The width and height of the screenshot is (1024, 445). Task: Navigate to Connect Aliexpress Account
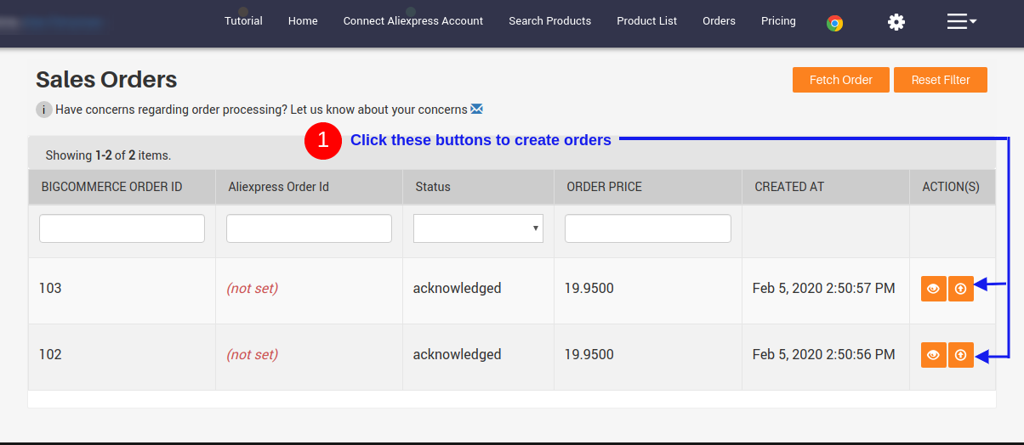(412, 21)
